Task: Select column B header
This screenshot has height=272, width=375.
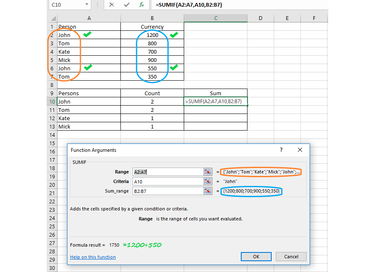Action: pos(152,18)
